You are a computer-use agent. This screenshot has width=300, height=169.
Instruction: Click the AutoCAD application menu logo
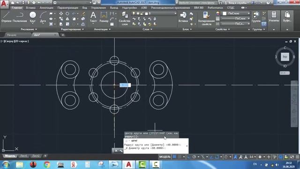click(x=4, y=4)
